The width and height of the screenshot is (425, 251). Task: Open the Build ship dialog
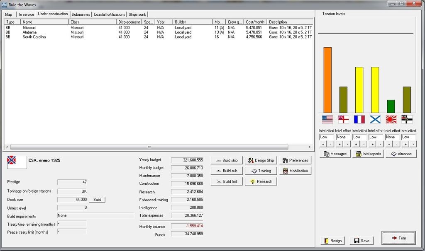click(227, 160)
